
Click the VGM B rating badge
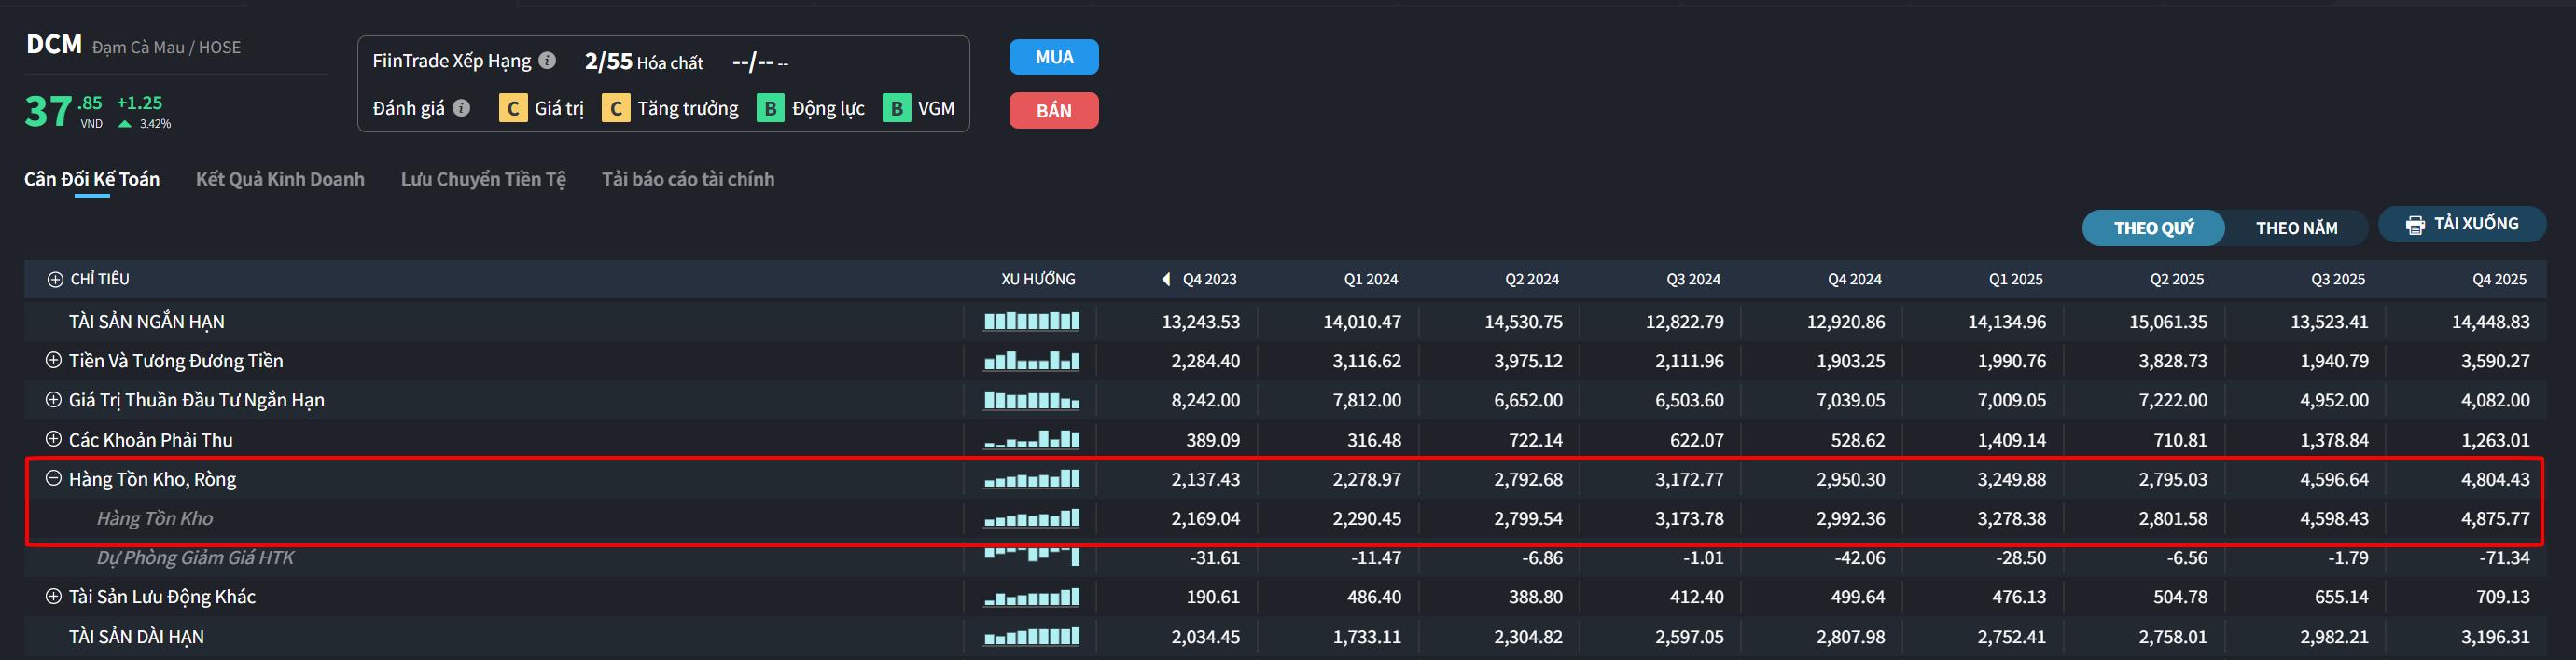point(896,109)
